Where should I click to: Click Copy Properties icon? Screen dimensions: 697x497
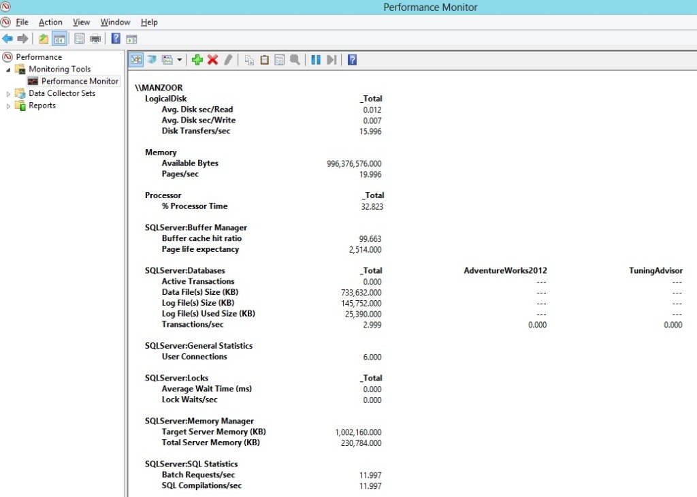(249, 59)
